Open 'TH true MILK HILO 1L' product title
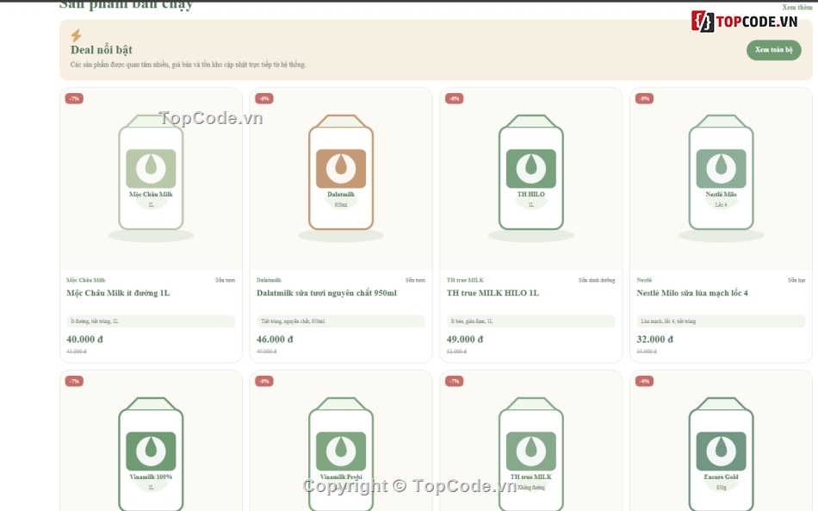 pyautogui.click(x=493, y=293)
